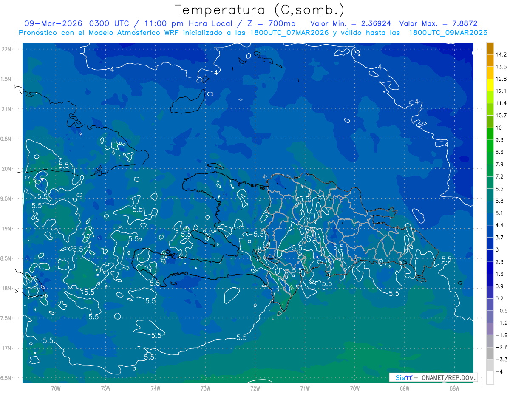Click the 74W longitude axis label

[156, 388]
